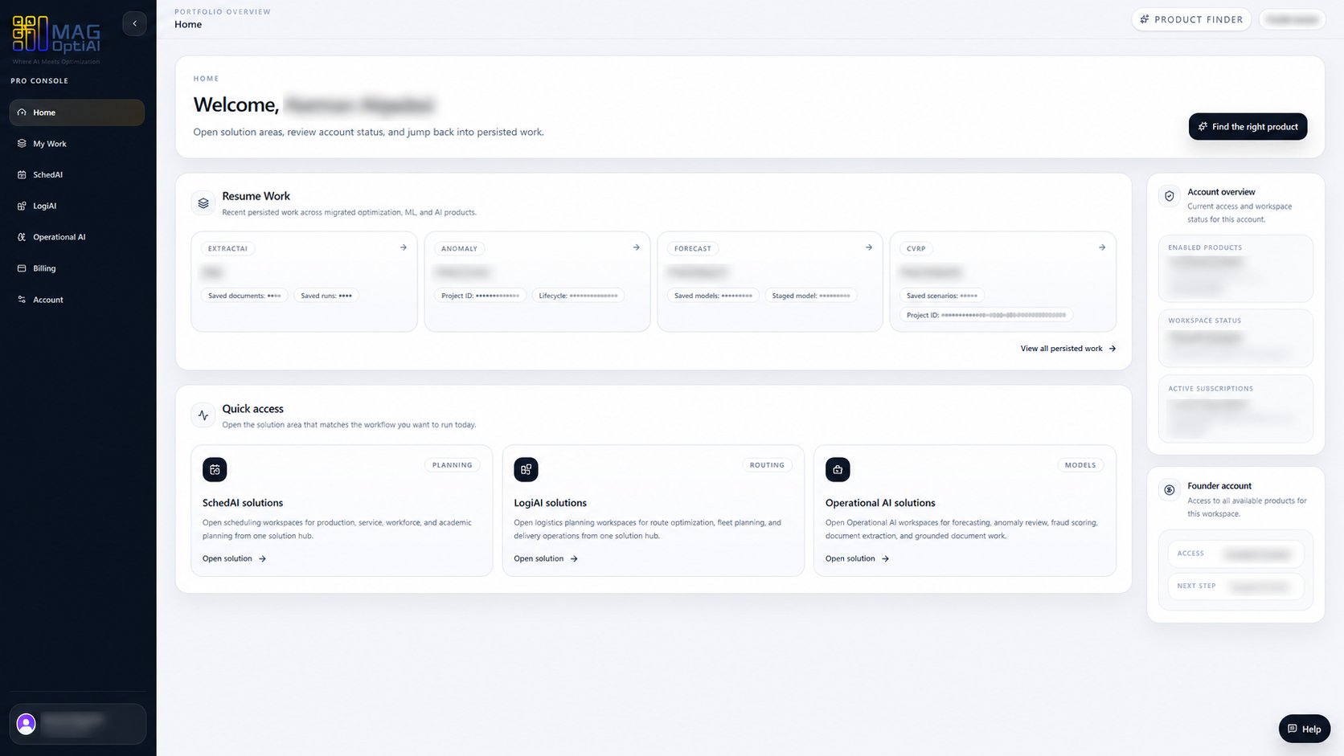The image size is (1344, 756).
Task: Open Operational AI from the sidebar
Action: pyautogui.click(x=77, y=237)
